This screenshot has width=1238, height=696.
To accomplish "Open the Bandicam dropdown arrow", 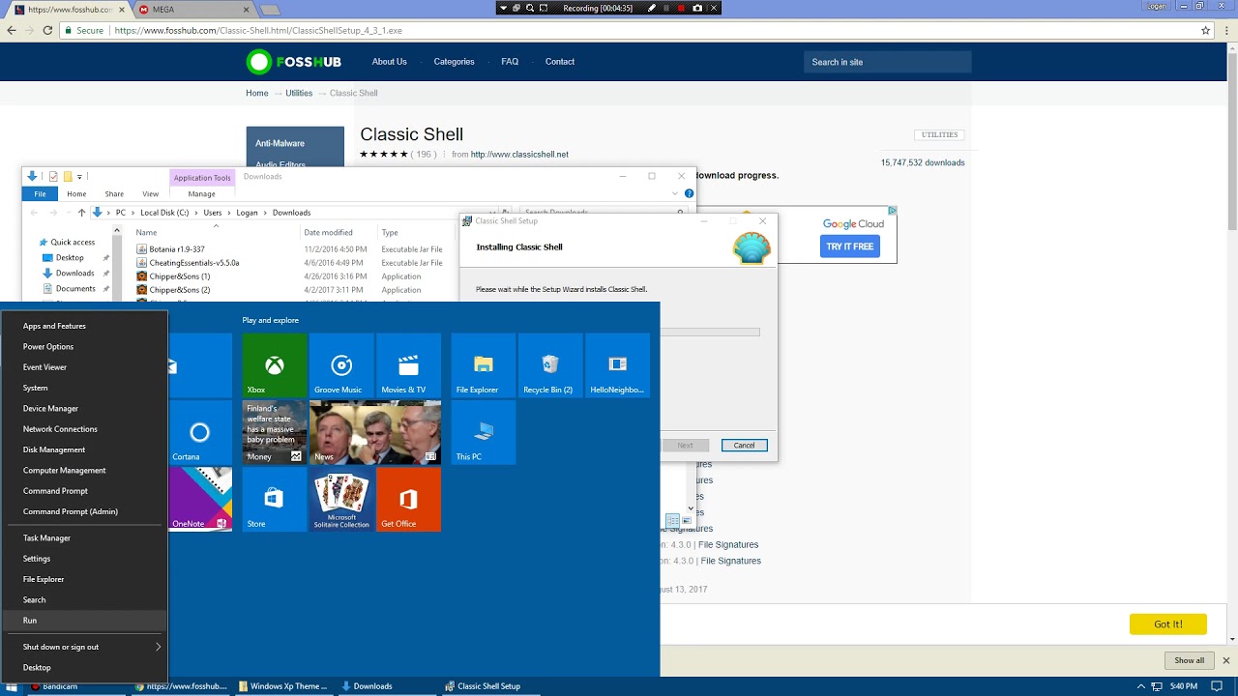I will tap(503, 8).
